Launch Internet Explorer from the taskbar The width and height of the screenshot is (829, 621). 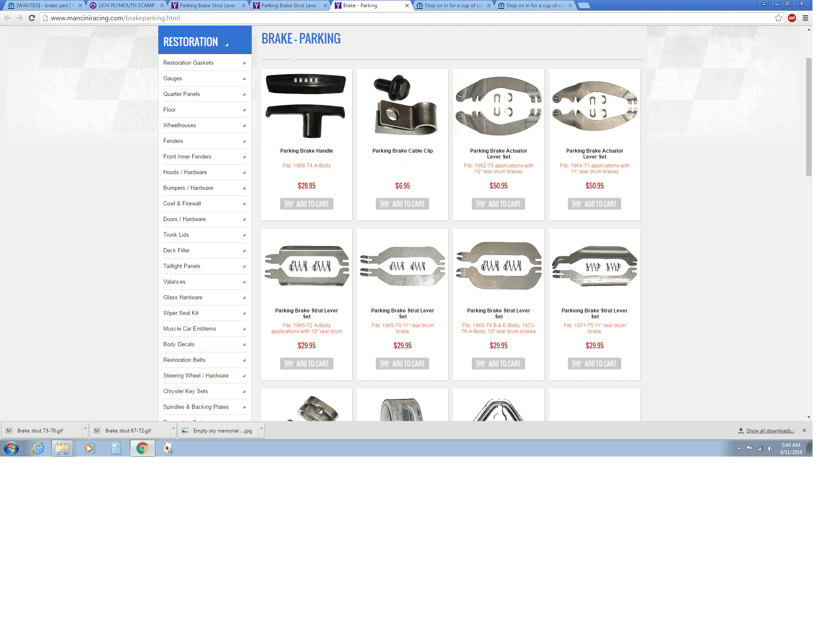click(38, 448)
